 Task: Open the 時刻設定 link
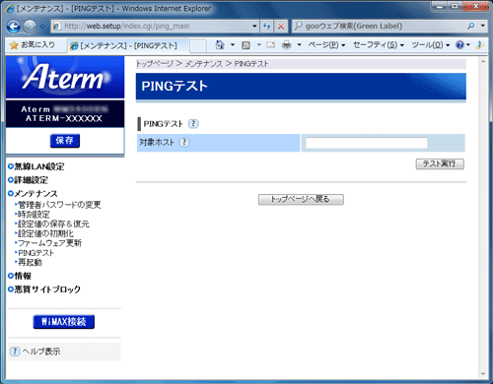click(33, 215)
